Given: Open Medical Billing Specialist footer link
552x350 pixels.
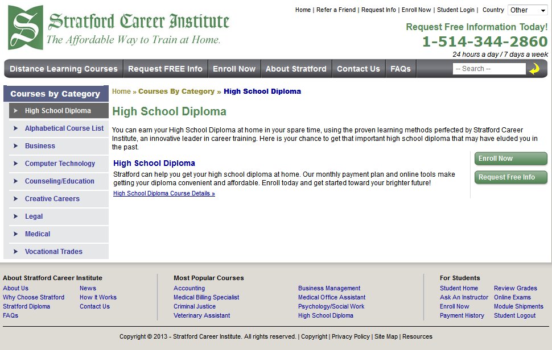Looking at the screenshot, I should pos(207,297).
